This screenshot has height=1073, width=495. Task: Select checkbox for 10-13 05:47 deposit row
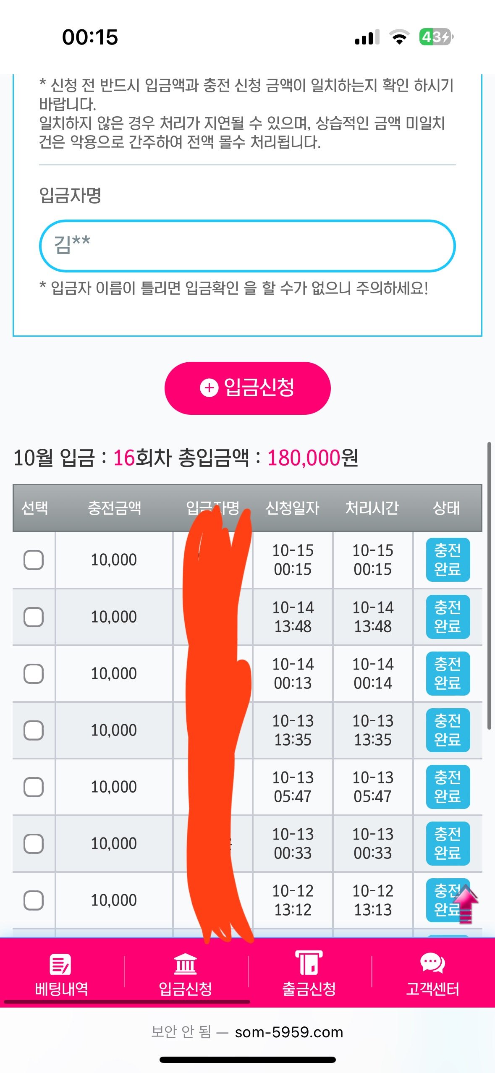coord(34,787)
